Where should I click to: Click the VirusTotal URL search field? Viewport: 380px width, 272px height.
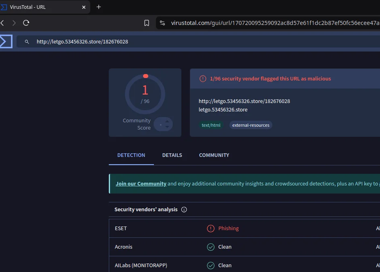198,41
